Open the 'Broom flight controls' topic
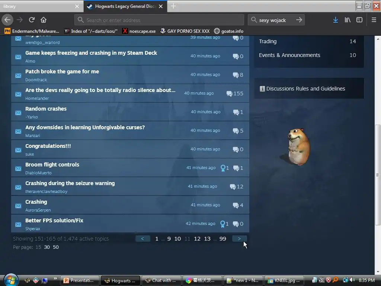381x286 pixels. click(52, 165)
